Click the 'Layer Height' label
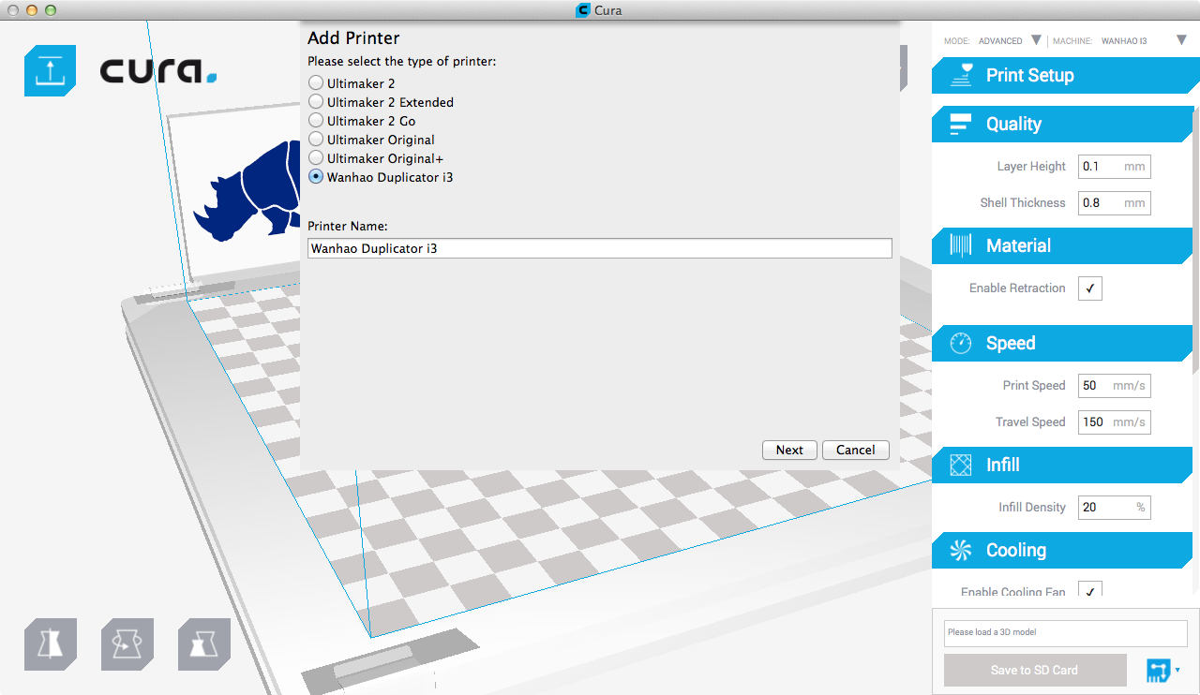 [1031, 167]
